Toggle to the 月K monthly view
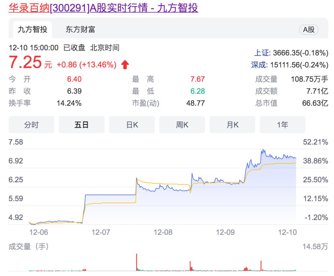The height and width of the screenshot is (276, 334). [x=232, y=124]
